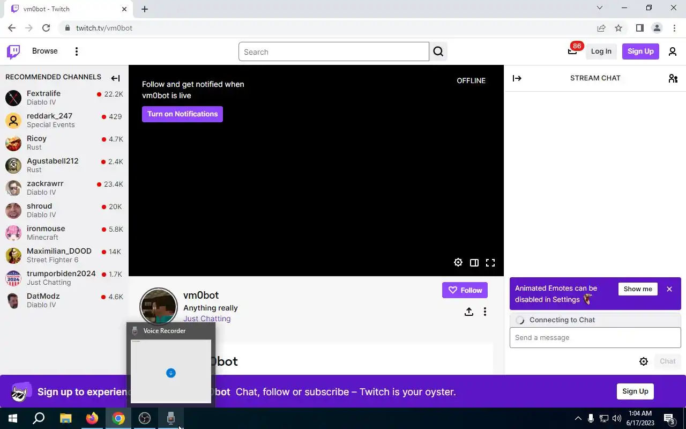The image size is (686, 429).
Task: Open trumporbiden2024 channel
Action: pyautogui.click(x=64, y=278)
